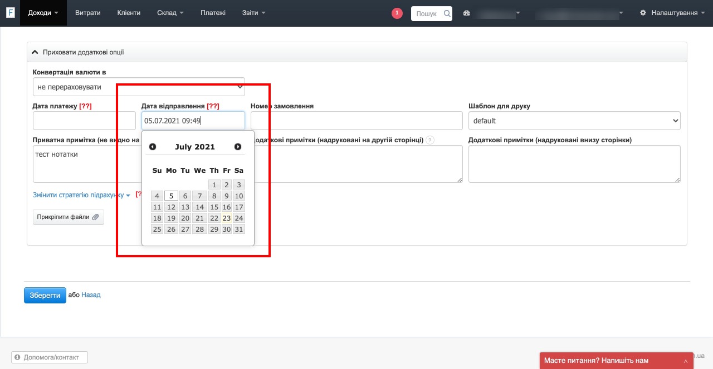The width and height of the screenshot is (713, 369).
Task: Open Маєте питання? Напишіть нам chat
Action: [616, 361]
